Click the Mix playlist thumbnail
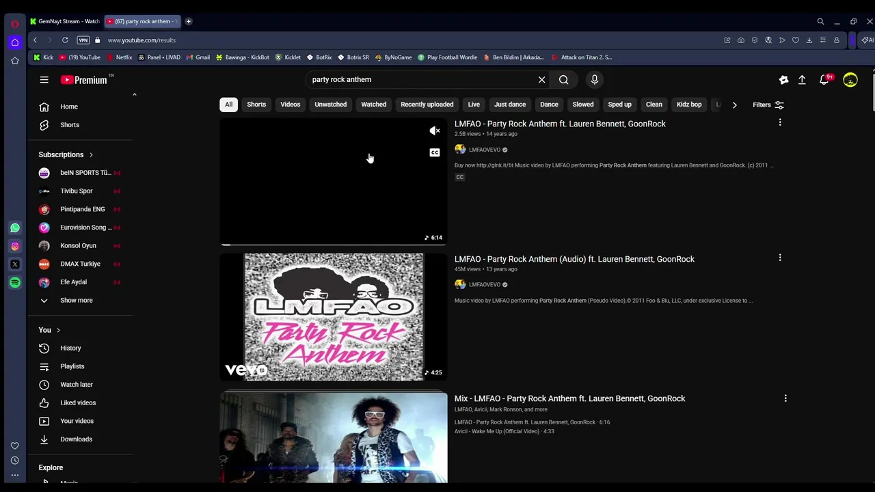875x492 pixels. (334, 437)
